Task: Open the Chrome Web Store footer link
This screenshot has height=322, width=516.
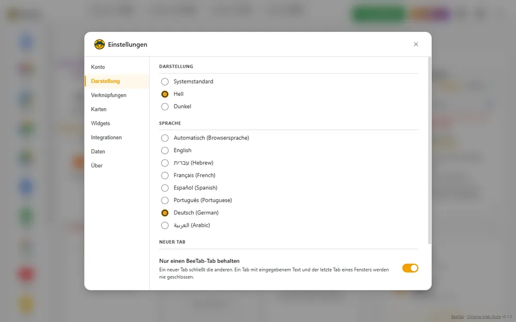Action: click(484, 317)
